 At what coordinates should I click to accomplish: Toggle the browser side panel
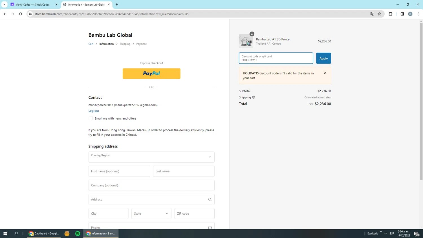pyautogui.click(x=402, y=14)
